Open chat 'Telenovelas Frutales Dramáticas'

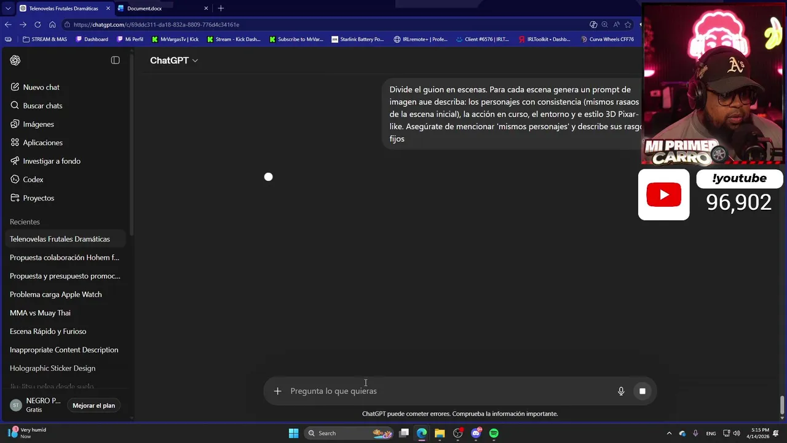[x=65, y=239]
